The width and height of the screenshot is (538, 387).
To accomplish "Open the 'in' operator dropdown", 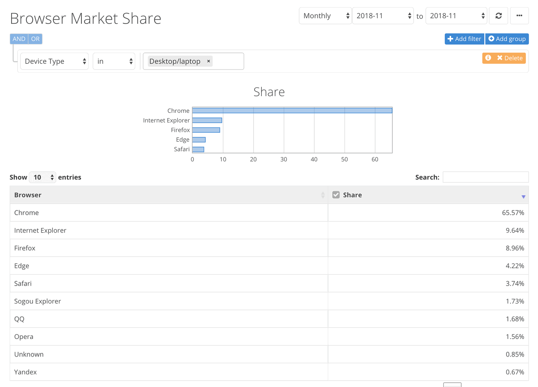I will click(x=114, y=61).
